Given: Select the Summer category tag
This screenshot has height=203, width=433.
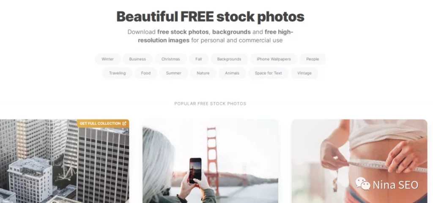Looking at the screenshot, I should (x=174, y=73).
